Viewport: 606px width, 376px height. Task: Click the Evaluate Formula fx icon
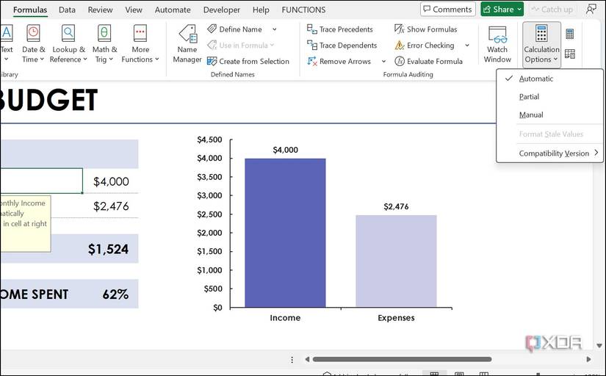click(400, 61)
